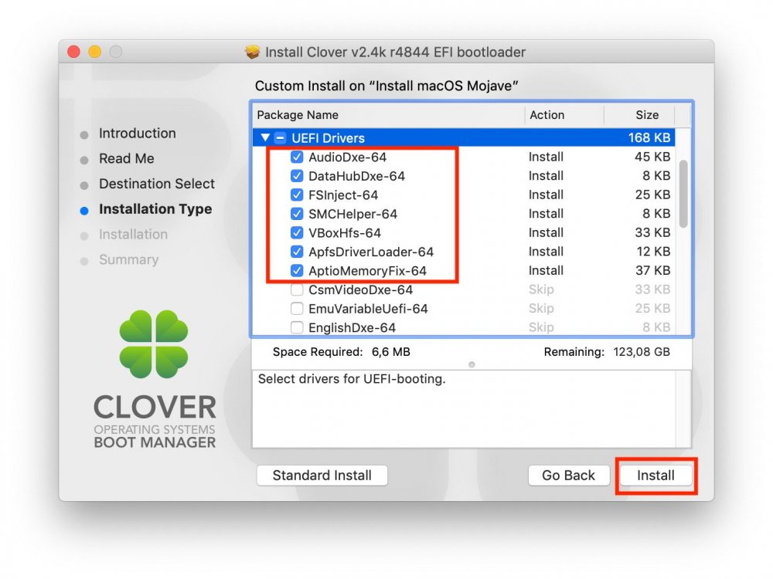Viewport: 773px width, 579px height.
Task: Switch to Standard Install
Action: (x=322, y=476)
